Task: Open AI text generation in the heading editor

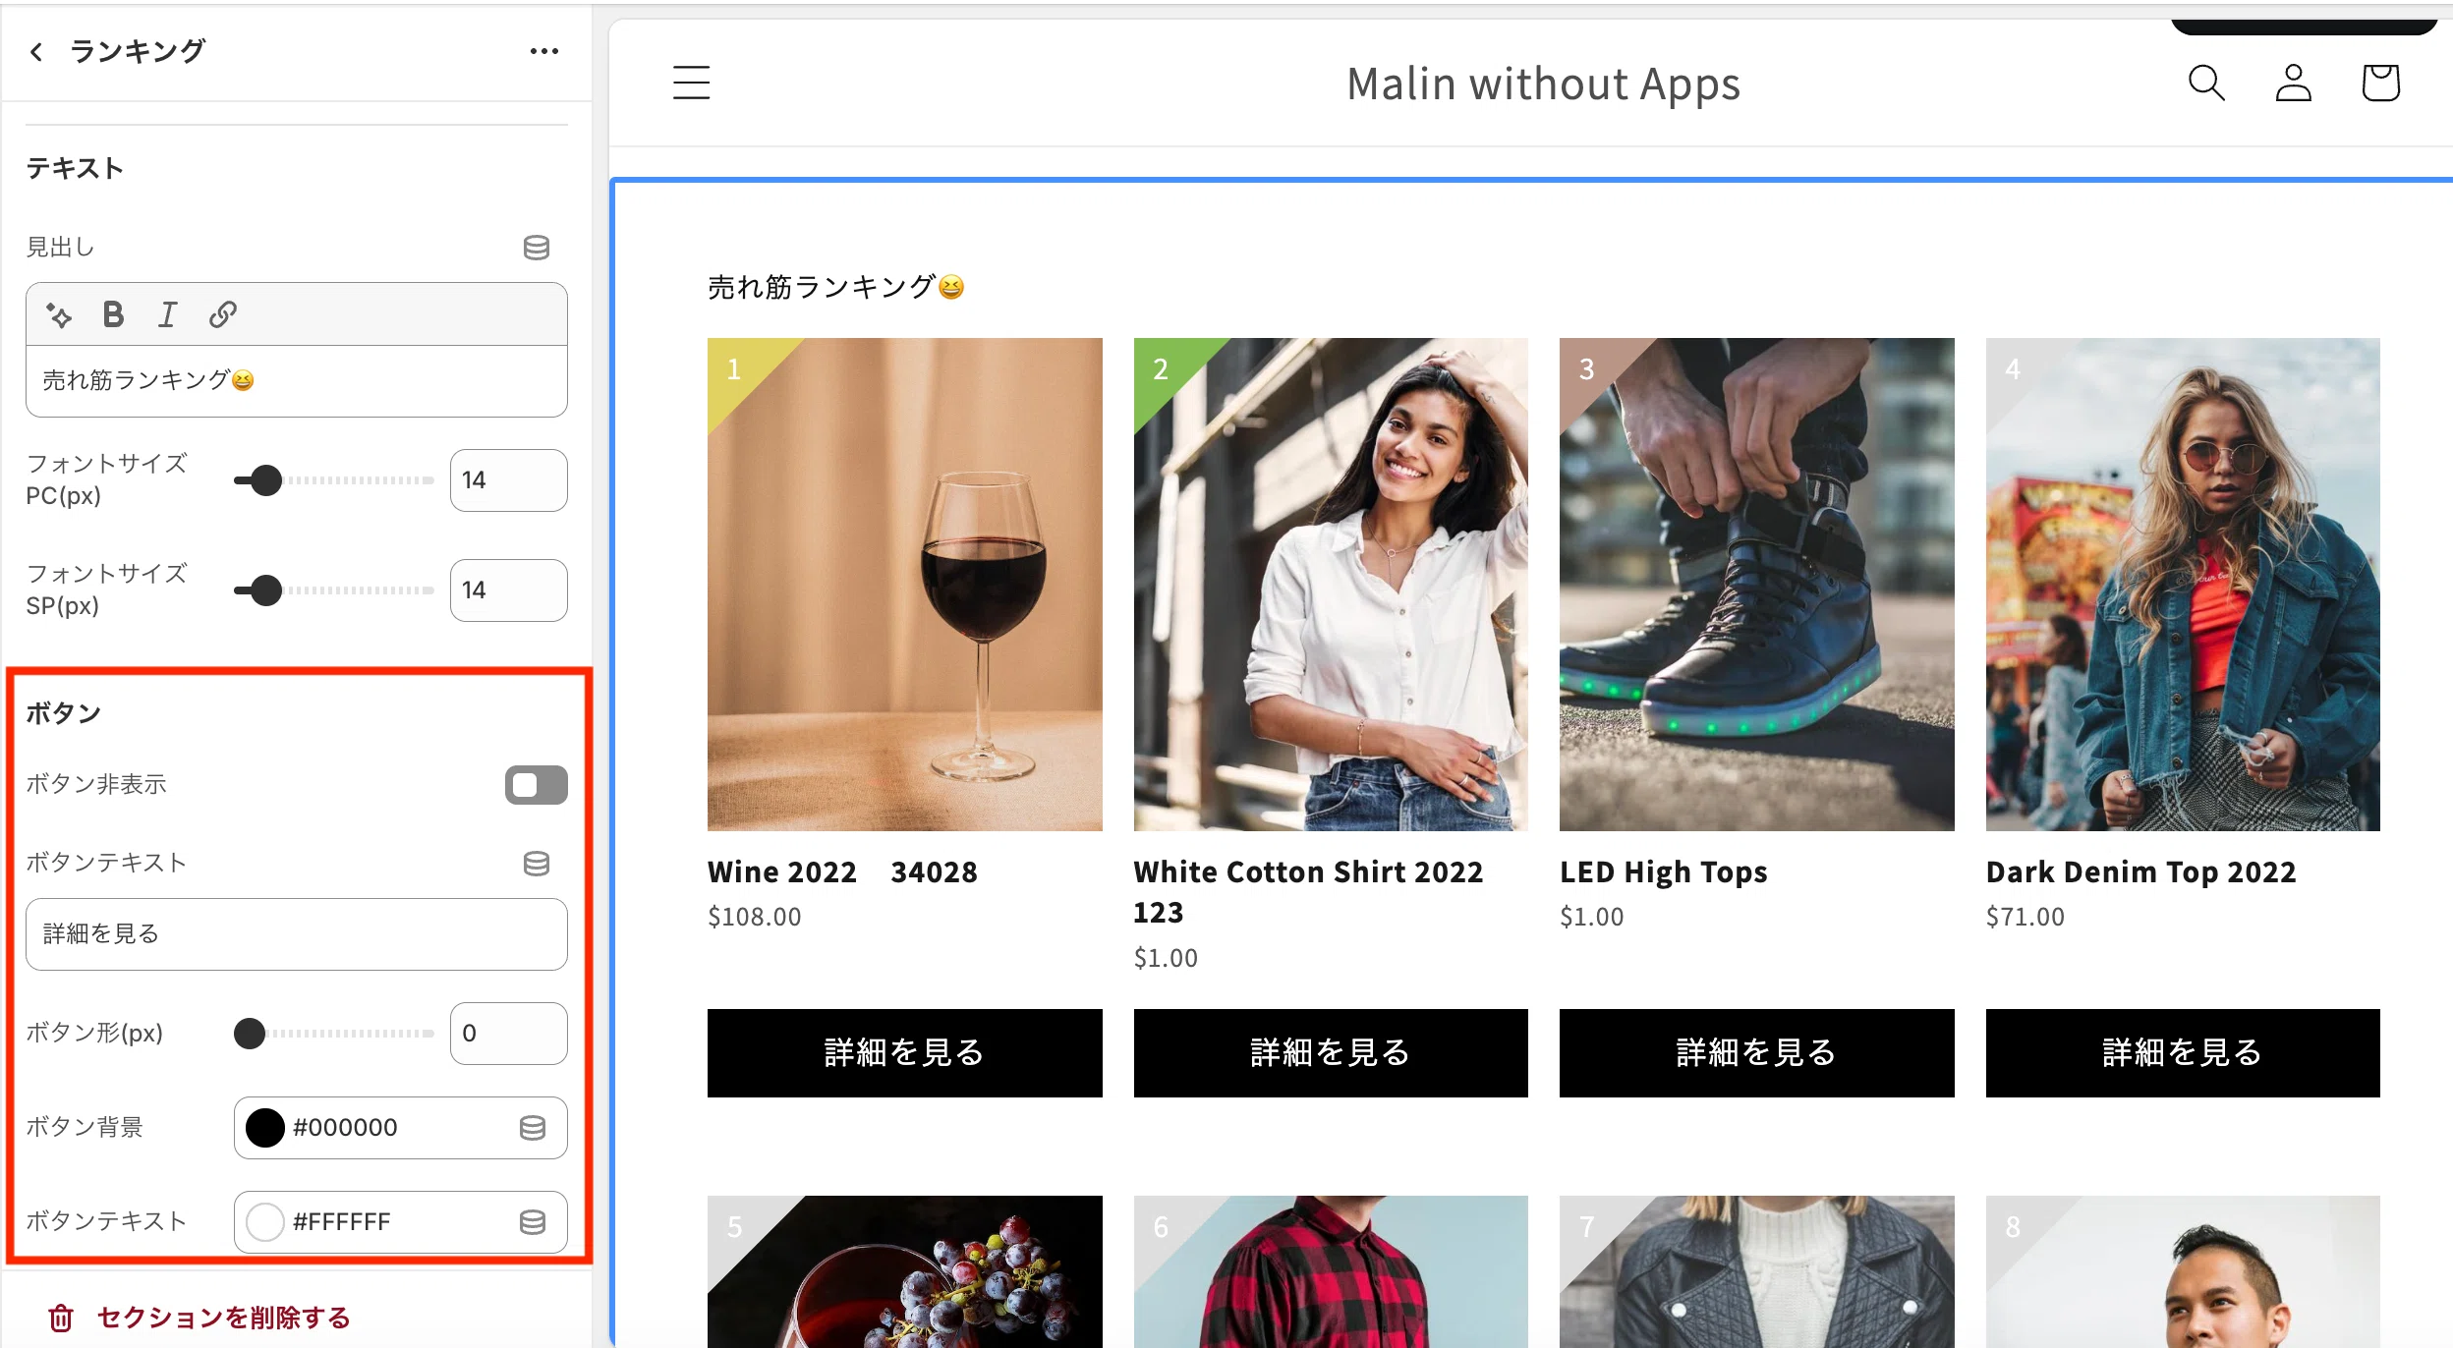Action: pyautogui.click(x=59, y=315)
